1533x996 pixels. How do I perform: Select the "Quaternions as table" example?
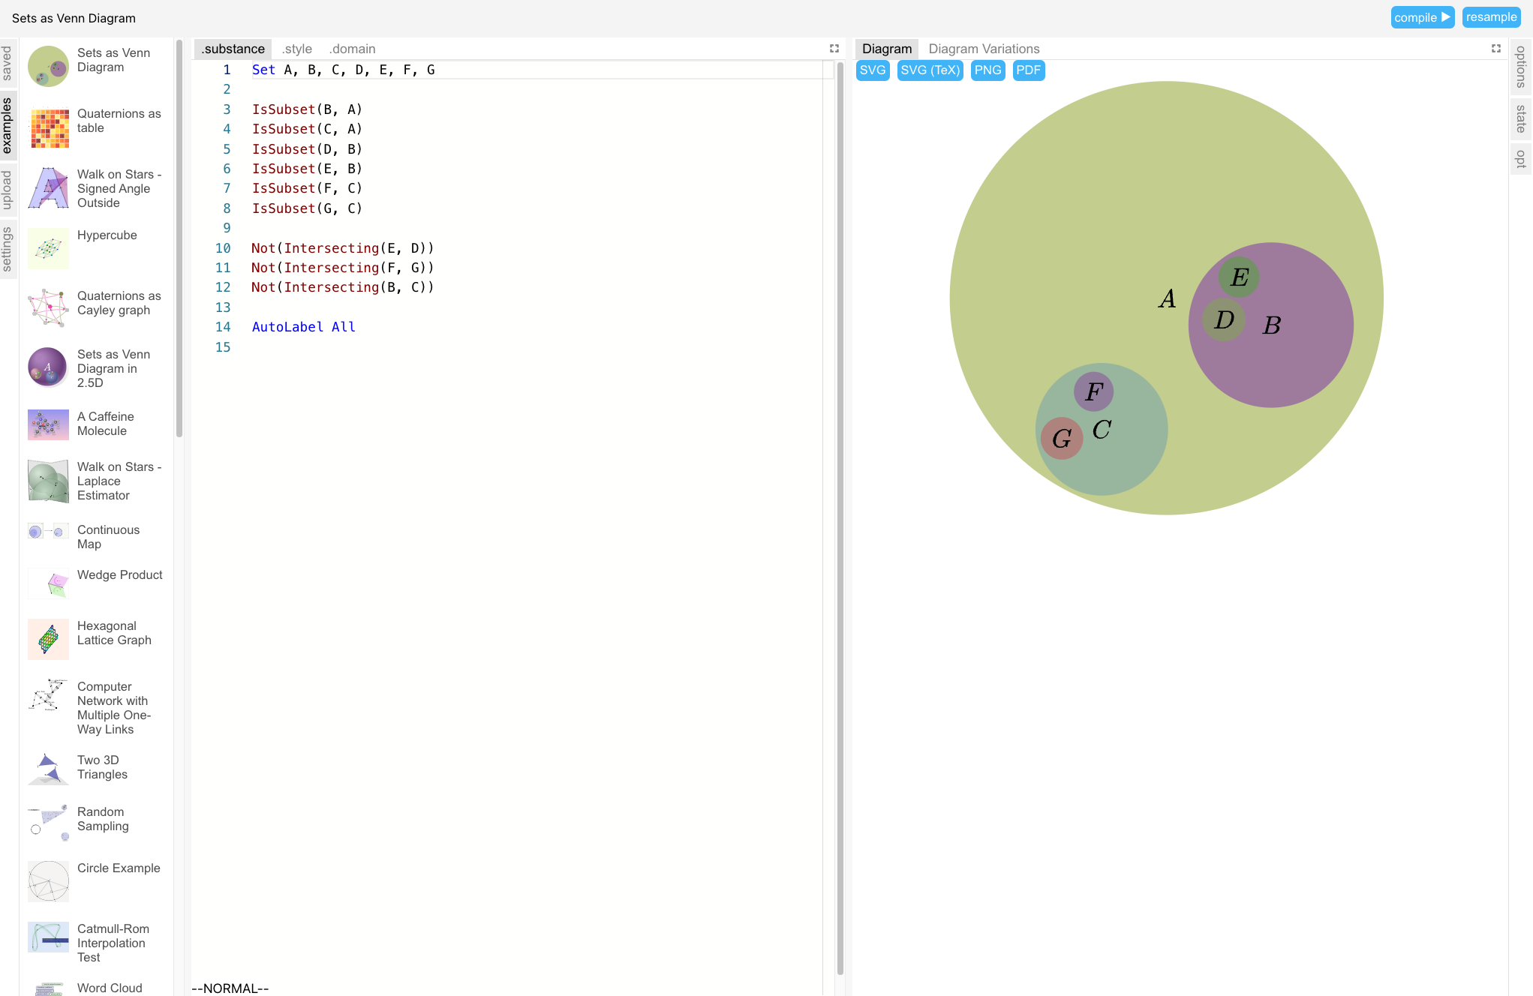(119, 121)
